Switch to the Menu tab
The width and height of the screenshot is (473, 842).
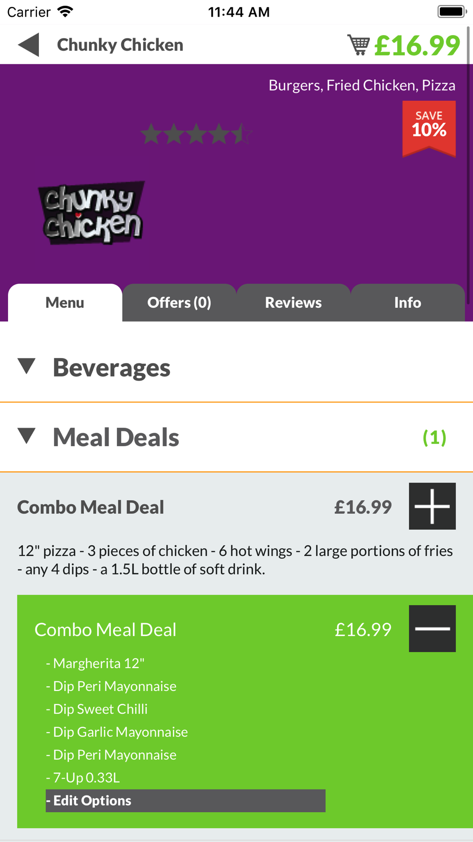tap(65, 303)
